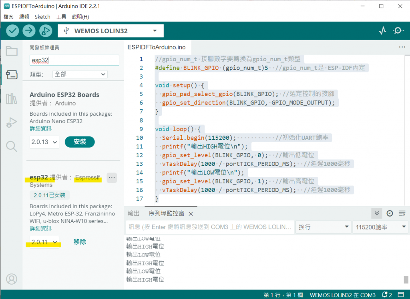Open the Serial Monitor magnifier icon
Viewport: 410px width, 299px height.
click(398, 31)
